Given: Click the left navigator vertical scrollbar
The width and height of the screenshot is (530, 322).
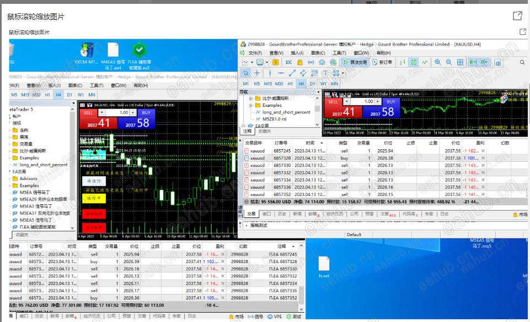Looking at the screenshot, I should tap(72, 168).
